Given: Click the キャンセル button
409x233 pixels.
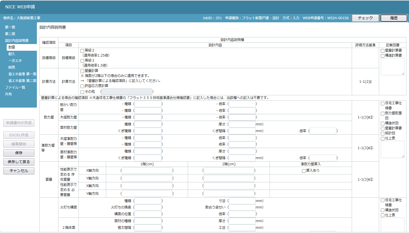Looking at the screenshot, I should click(19, 171).
